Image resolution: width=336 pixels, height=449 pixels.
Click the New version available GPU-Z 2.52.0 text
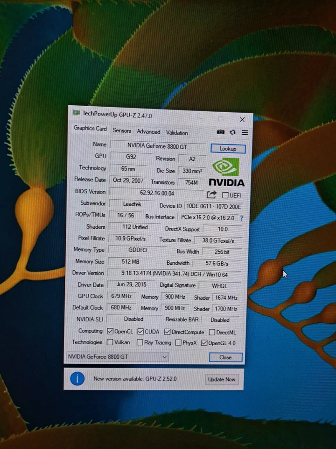[135, 378]
